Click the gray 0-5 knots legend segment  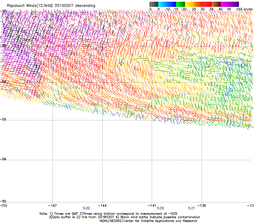tap(154, 4)
